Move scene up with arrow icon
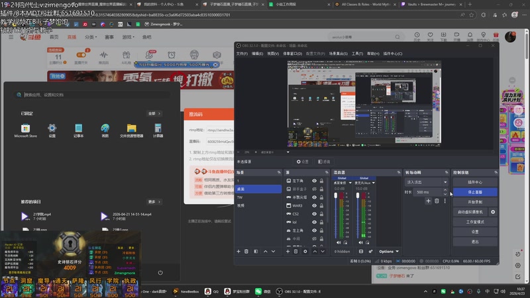Viewport: 530px width, 298px height. (266, 252)
